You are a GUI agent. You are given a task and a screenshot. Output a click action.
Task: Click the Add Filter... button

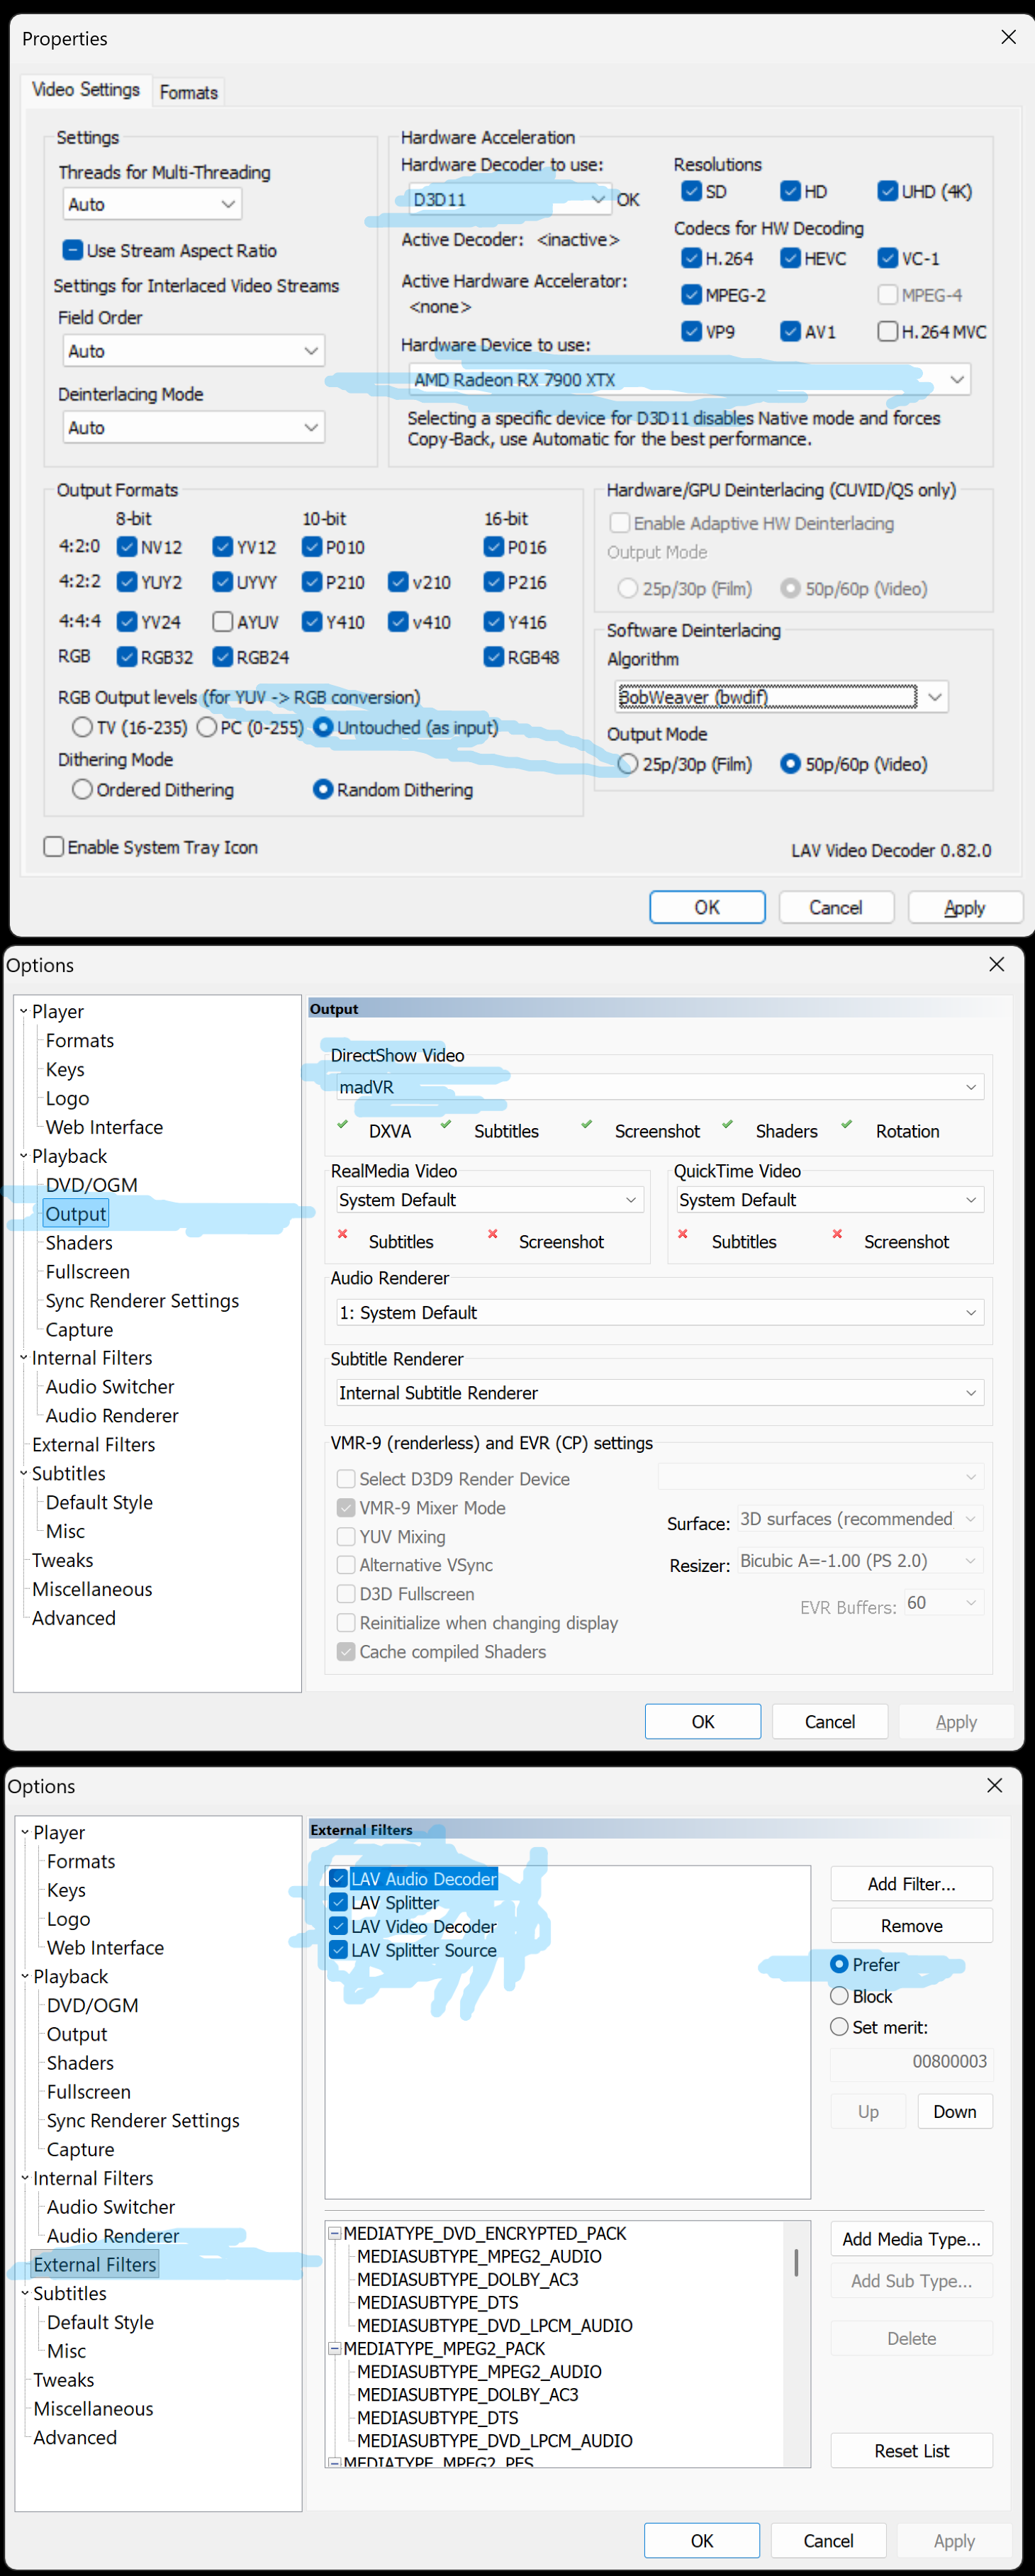click(912, 1884)
